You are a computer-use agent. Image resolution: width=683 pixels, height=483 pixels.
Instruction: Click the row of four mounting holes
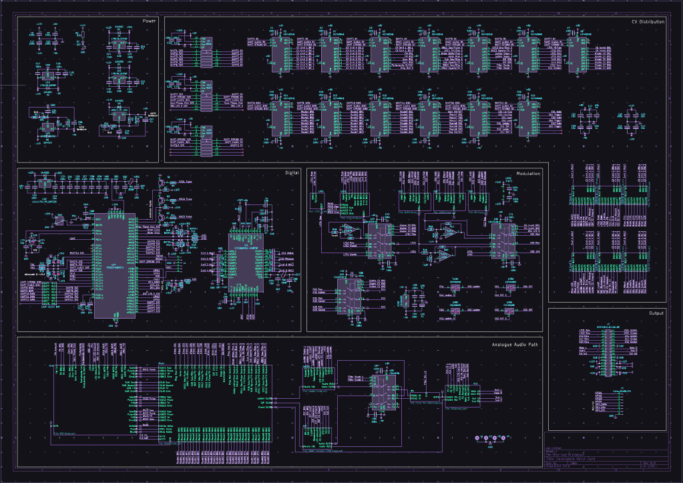491,438
